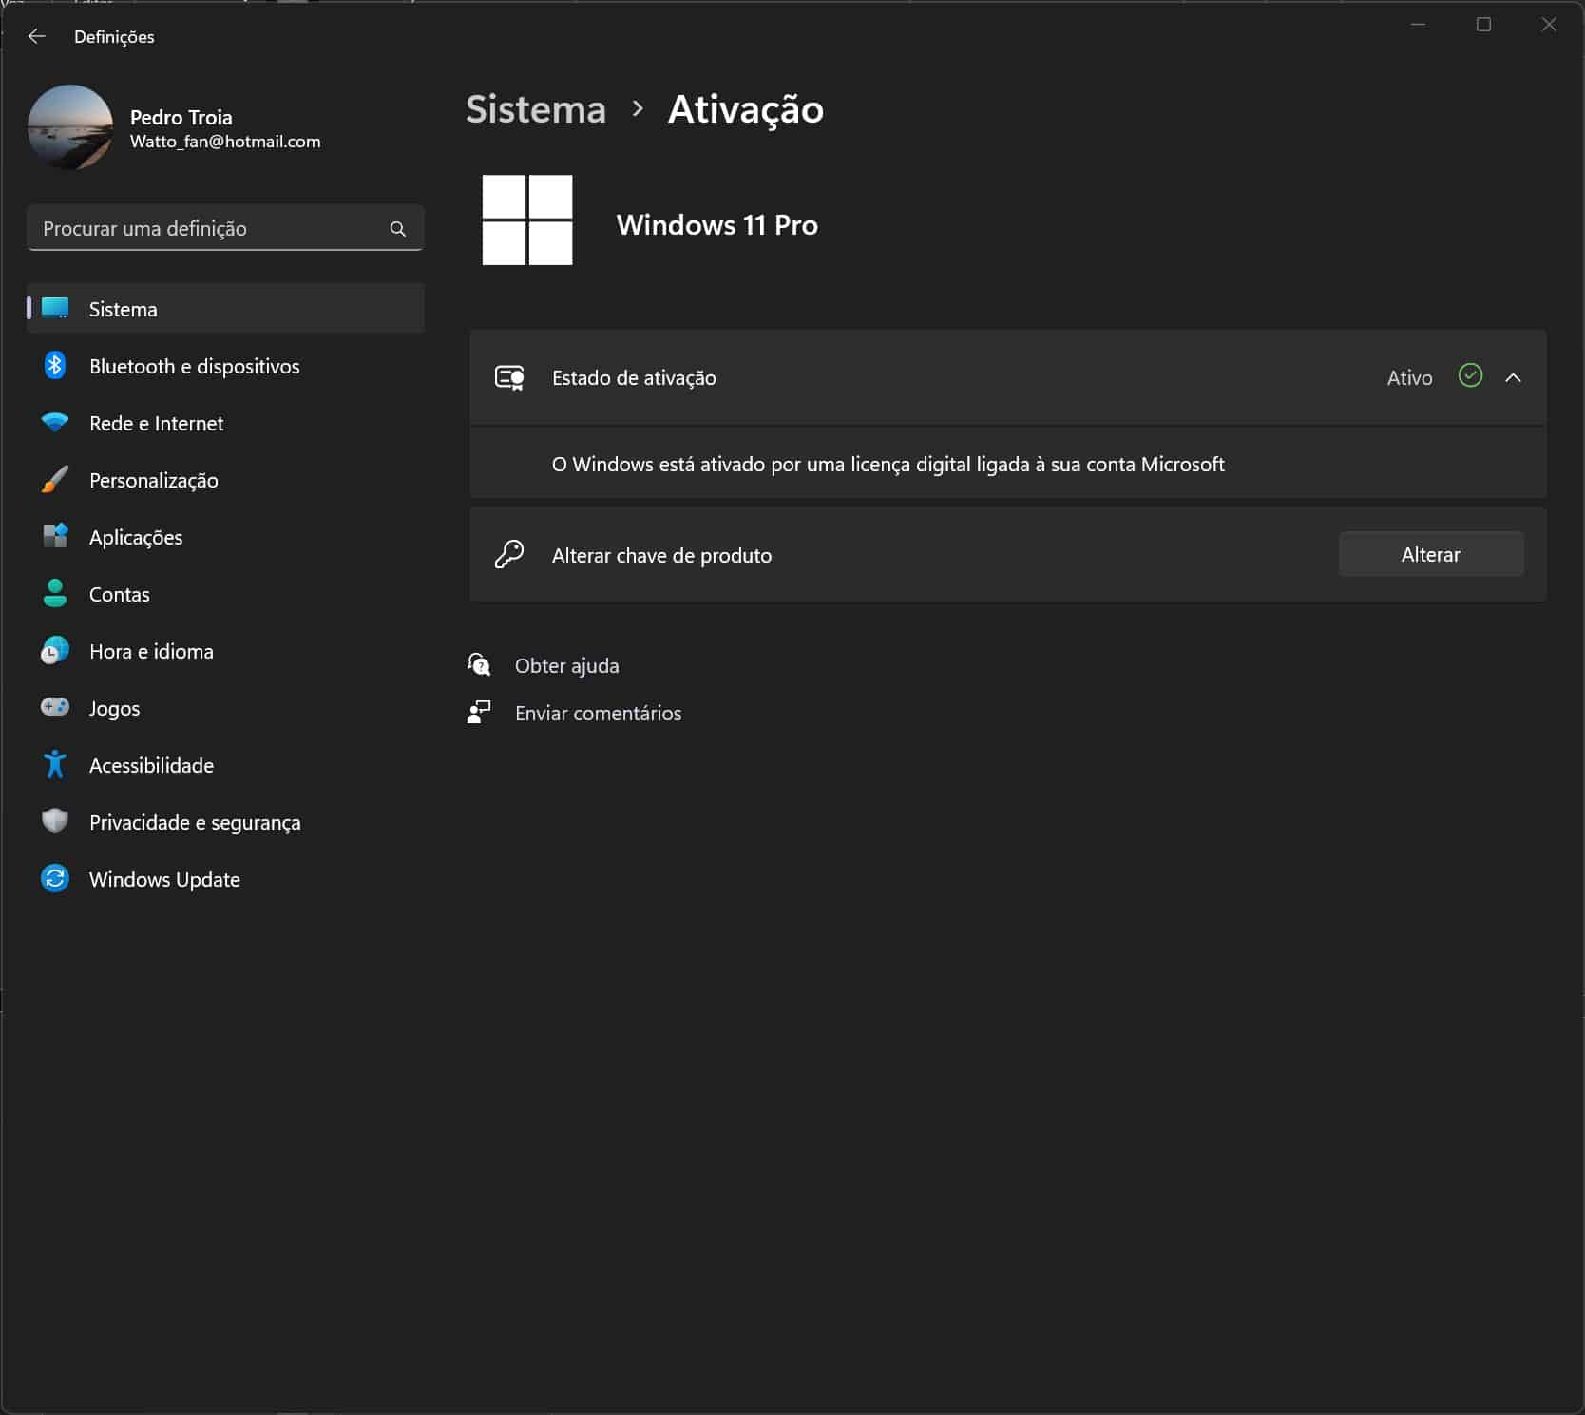The width and height of the screenshot is (1585, 1415).
Task: Open Bluetooth e dispositivos via its icon
Action: coord(55,366)
